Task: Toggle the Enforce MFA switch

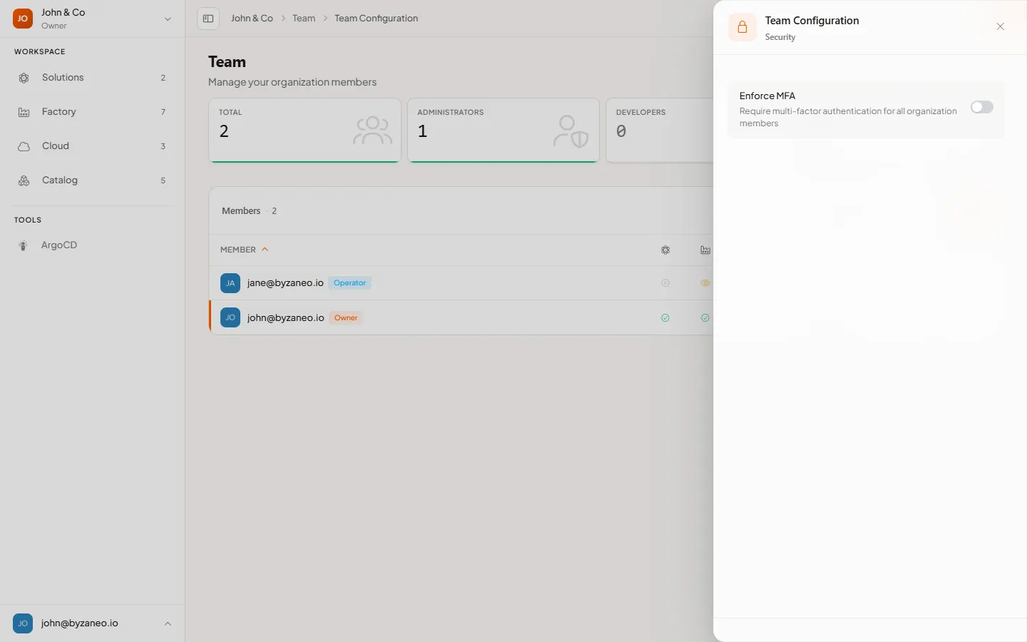Action: tap(981, 107)
